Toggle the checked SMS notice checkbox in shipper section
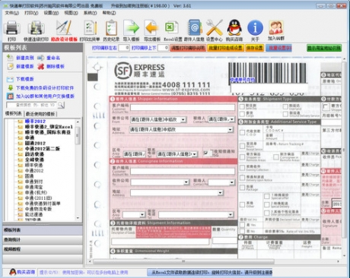 (x=206, y=153)
